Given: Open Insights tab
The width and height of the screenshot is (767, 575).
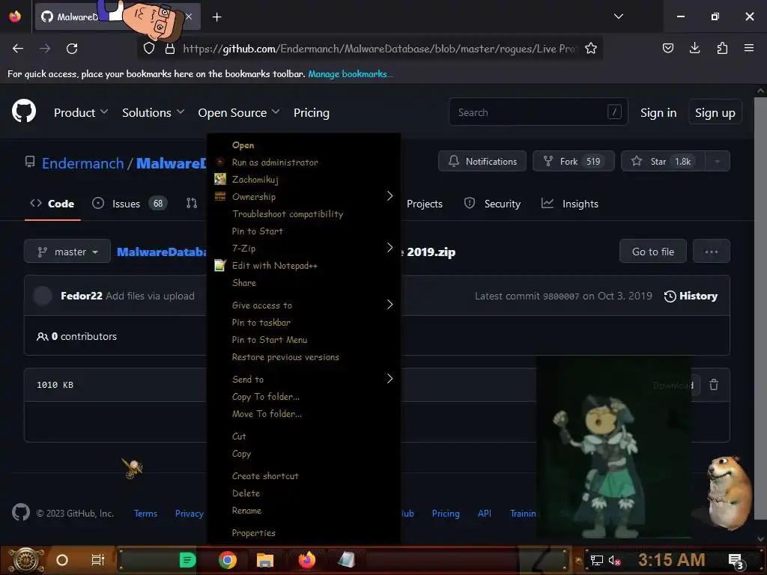Looking at the screenshot, I should (570, 204).
